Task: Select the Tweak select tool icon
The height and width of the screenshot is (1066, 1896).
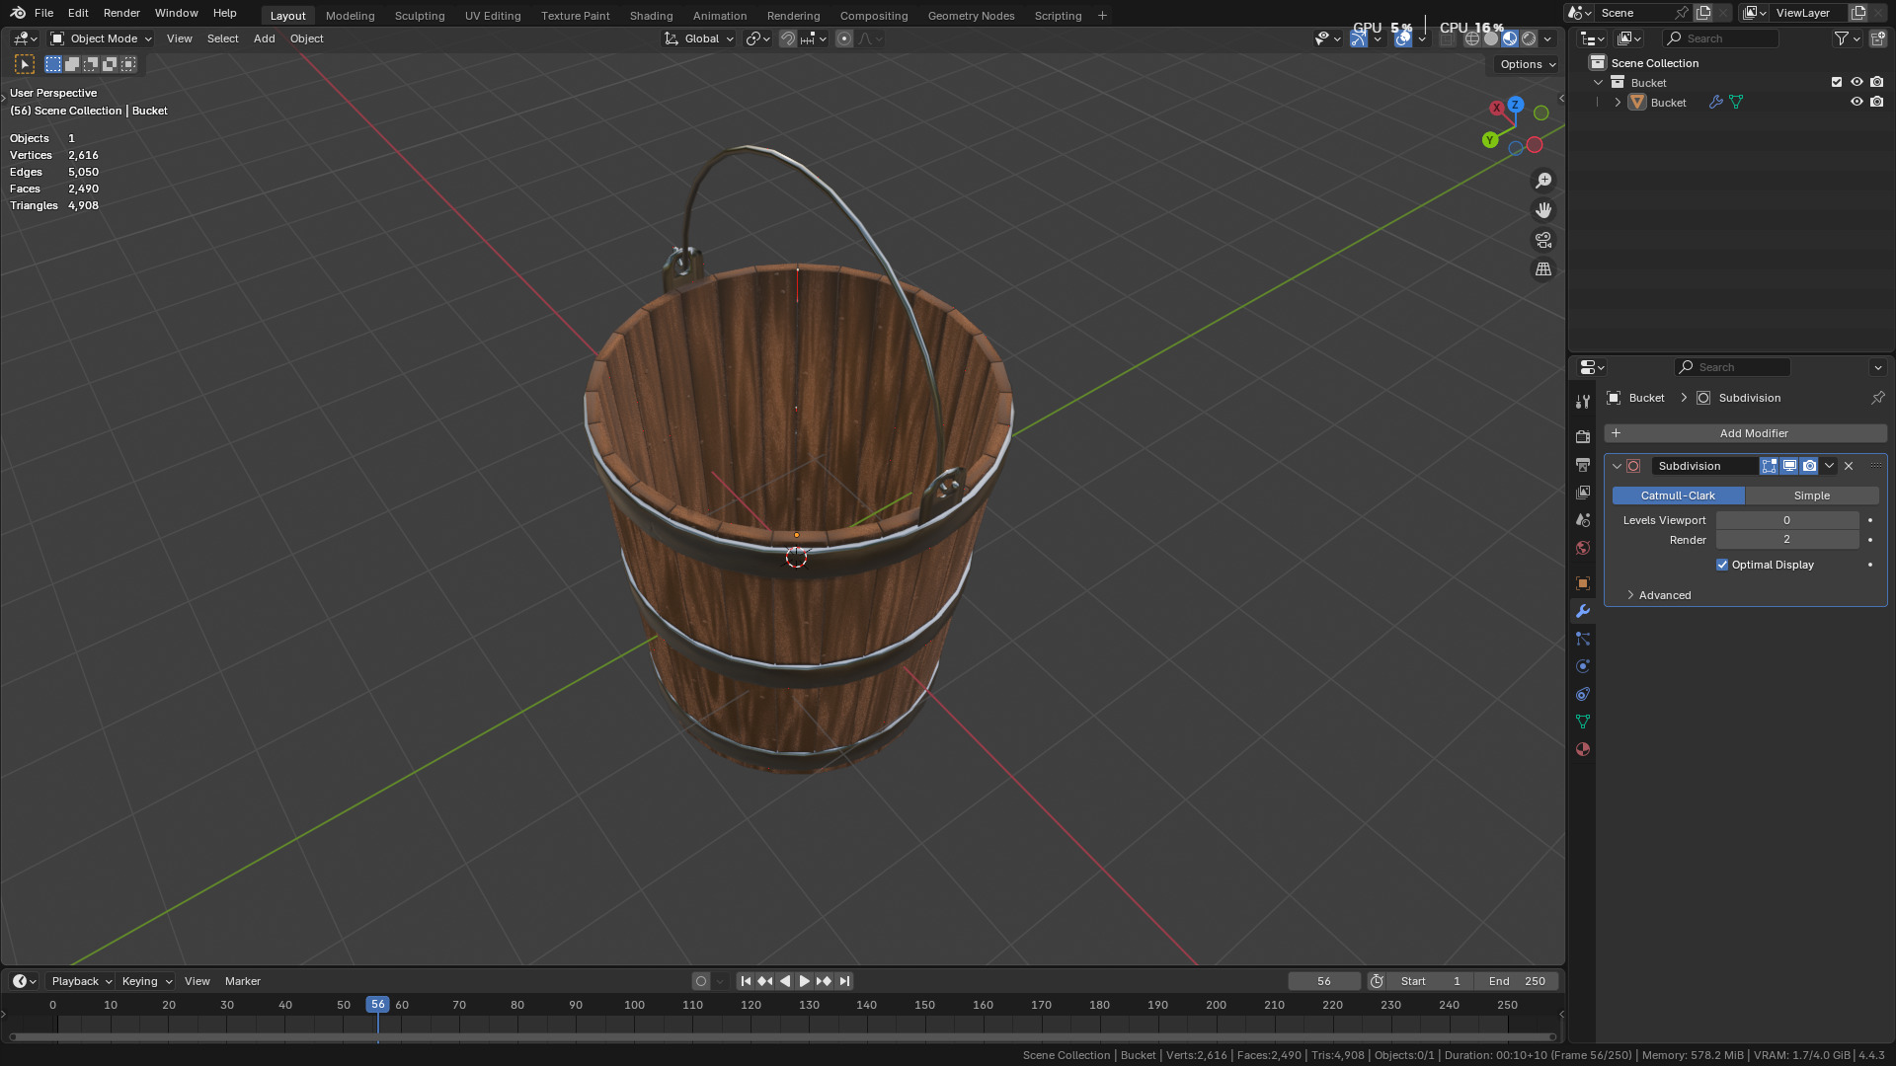Action: click(25, 64)
